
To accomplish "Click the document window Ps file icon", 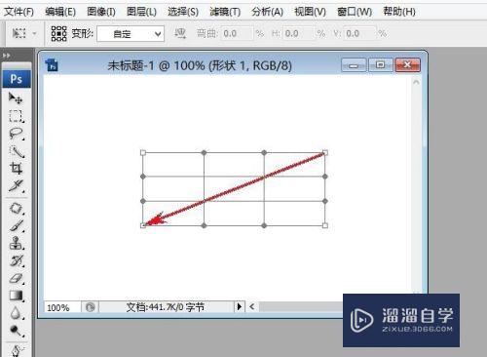I will (52, 65).
